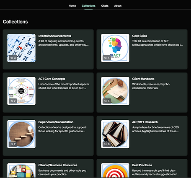191x178 pixels.
Task: Open the Events/Announcements calendar thumbnail
Action: [x=21, y=48]
